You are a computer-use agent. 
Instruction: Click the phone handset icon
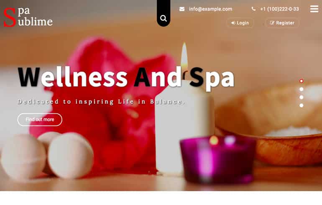(253, 9)
